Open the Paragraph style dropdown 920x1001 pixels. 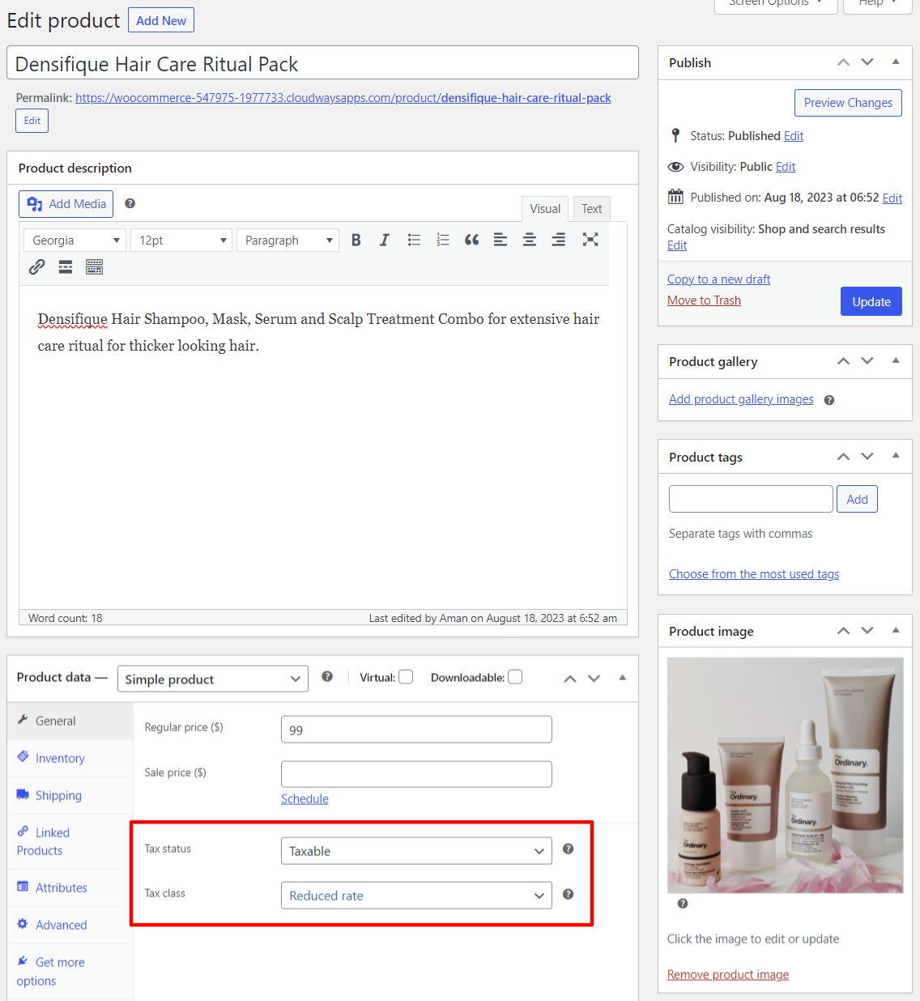tap(287, 240)
